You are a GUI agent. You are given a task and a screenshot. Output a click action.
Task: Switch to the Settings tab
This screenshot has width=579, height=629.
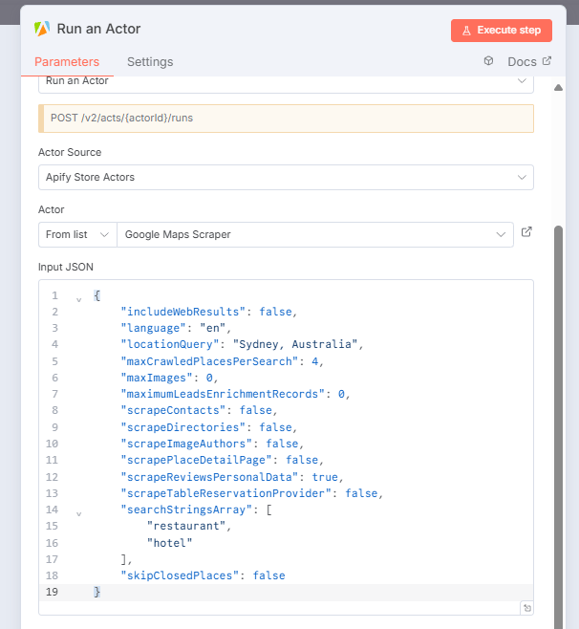pyautogui.click(x=150, y=62)
